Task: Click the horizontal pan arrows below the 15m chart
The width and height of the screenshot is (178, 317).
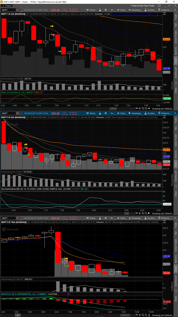Action: pyautogui.click(x=137, y=315)
